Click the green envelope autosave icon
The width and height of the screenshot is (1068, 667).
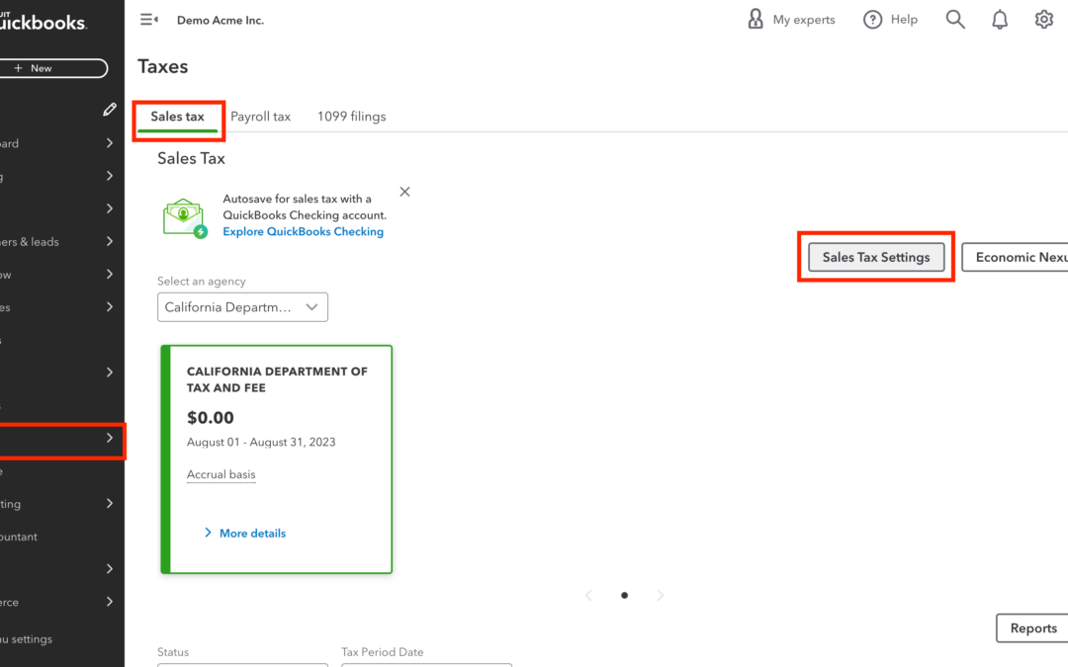point(184,217)
